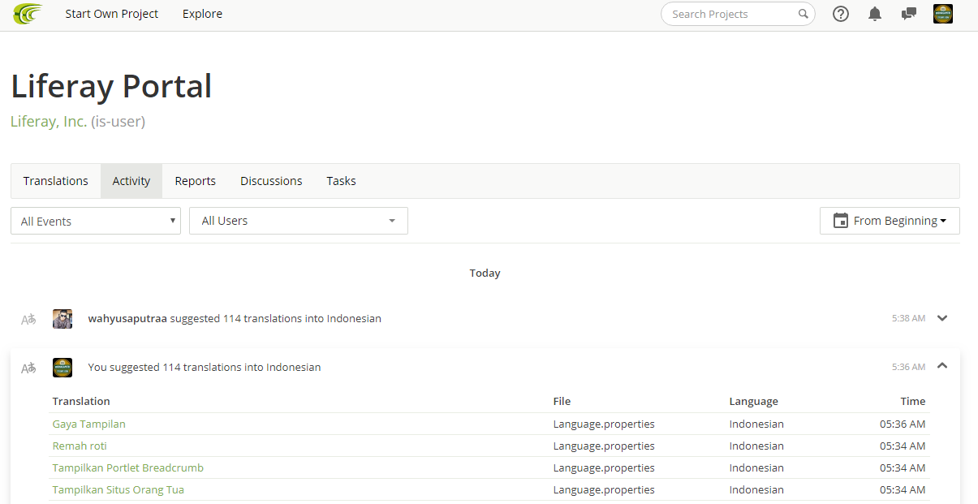The image size is (978, 504).
Task: Click wahyusaputraa's avatar thumbnail
Action: pos(62,319)
